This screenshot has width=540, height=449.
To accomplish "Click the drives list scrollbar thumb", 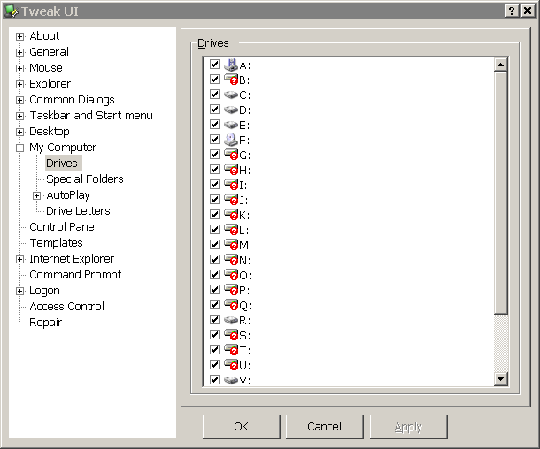I will [x=500, y=193].
